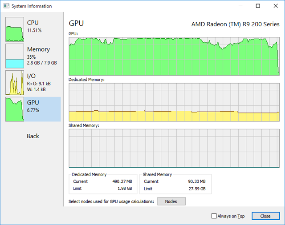This screenshot has width=285, height=225.
Task: Click the System Information title bar icon
Action: click(6, 6)
